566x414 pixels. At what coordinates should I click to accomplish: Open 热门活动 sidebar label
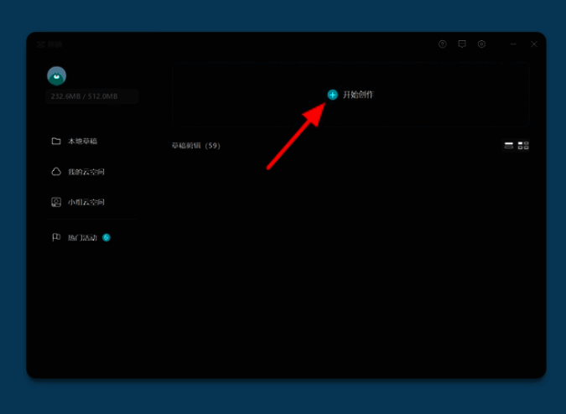coord(82,238)
